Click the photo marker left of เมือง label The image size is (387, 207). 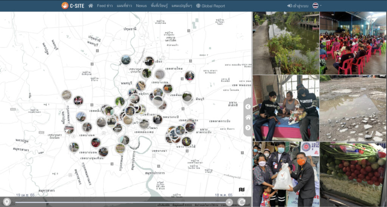coord(149,61)
